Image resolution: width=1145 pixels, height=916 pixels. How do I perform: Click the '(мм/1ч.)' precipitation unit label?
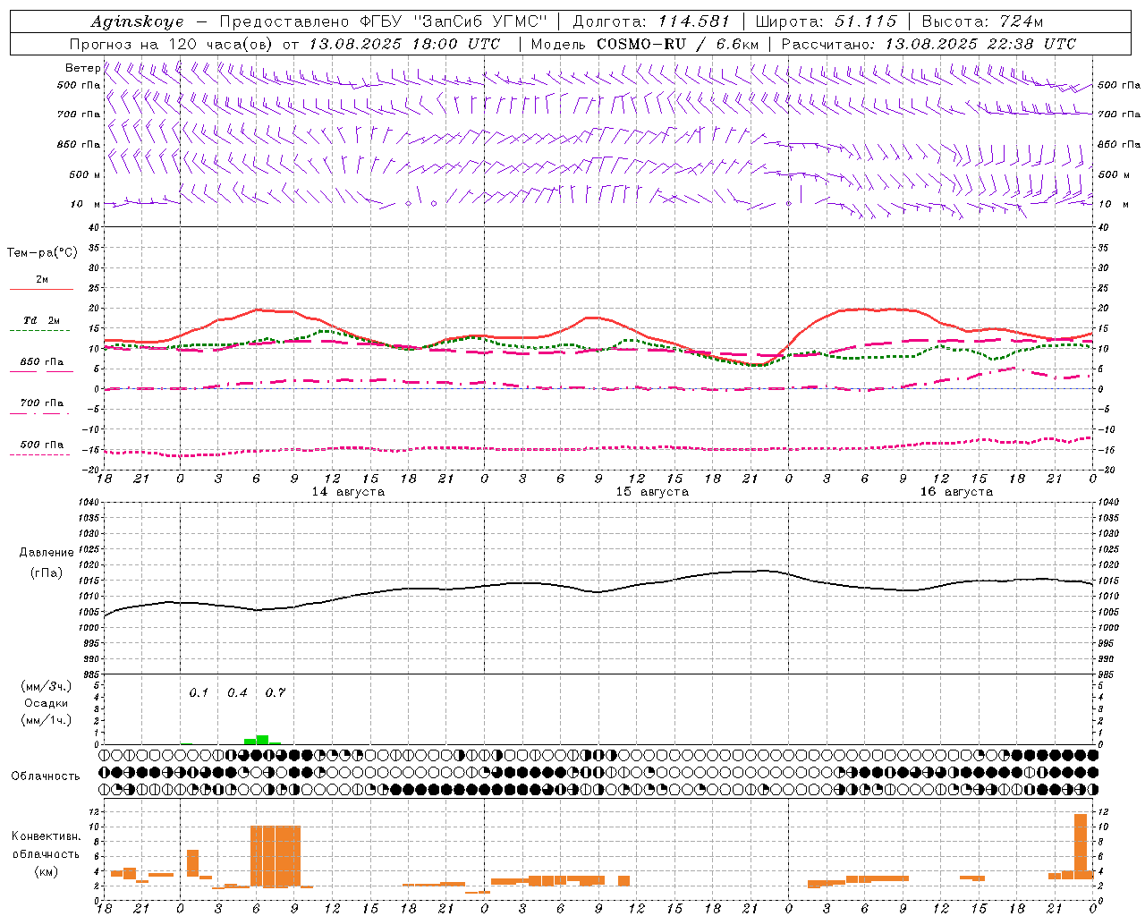click(47, 720)
